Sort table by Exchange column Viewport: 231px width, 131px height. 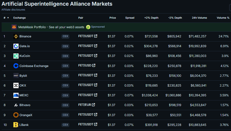click(x=20, y=18)
